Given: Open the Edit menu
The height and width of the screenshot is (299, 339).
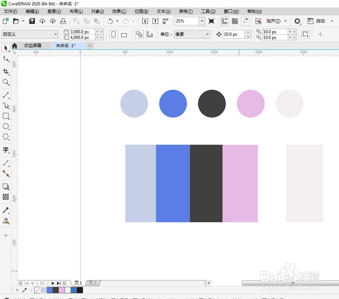Looking at the screenshot, I should click(x=32, y=11).
